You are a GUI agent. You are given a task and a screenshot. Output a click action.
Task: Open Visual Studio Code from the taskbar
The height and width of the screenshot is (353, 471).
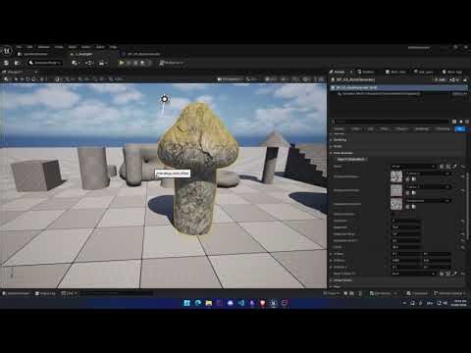tap(241, 303)
